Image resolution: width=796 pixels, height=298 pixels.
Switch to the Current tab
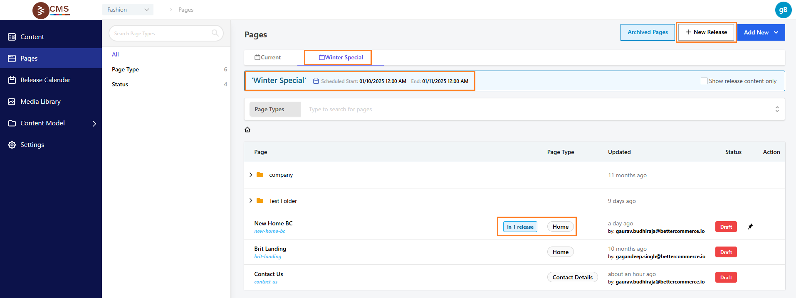tap(268, 58)
